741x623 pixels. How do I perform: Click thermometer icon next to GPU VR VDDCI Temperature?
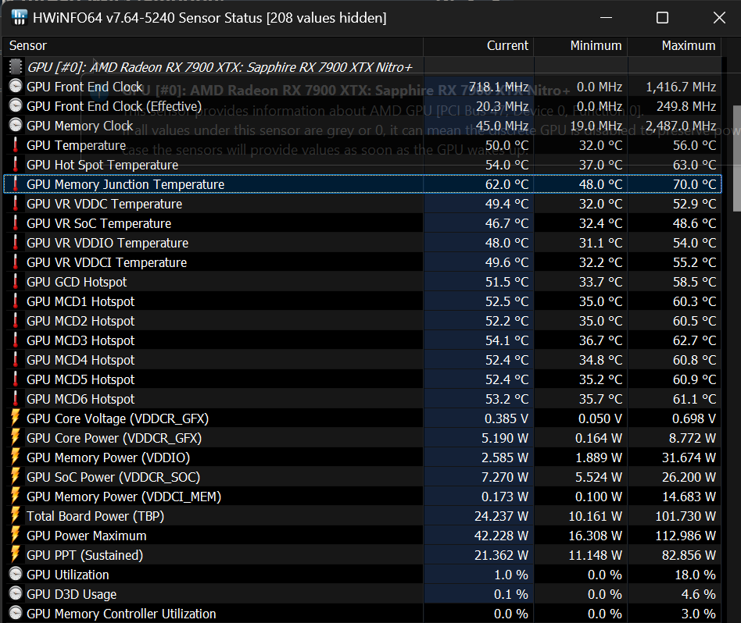[x=16, y=262]
